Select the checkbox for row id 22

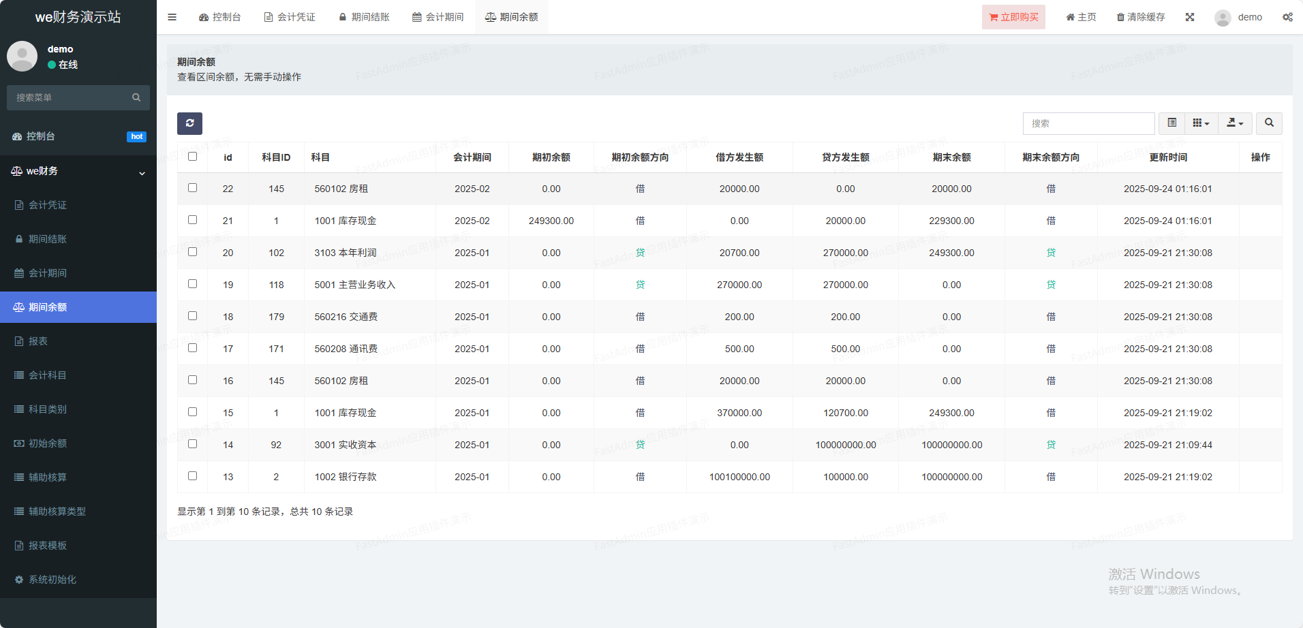click(192, 188)
